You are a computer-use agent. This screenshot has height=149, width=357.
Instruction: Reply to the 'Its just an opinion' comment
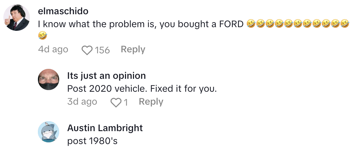point(151,102)
